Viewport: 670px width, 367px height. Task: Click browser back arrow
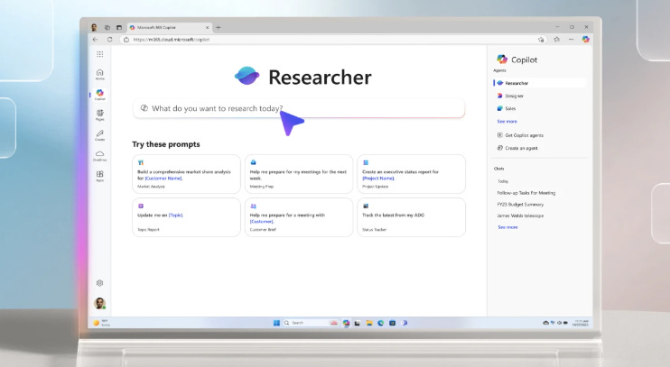coord(96,40)
